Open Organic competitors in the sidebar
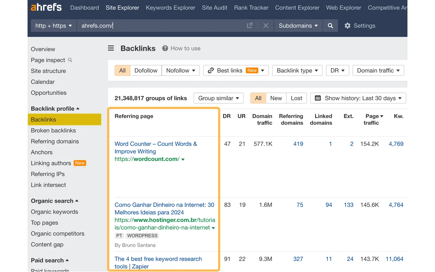435x272 pixels. tap(58, 233)
